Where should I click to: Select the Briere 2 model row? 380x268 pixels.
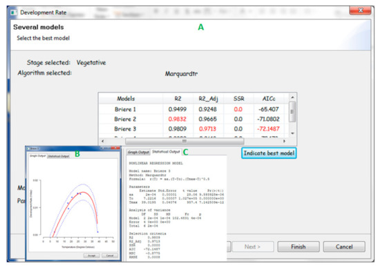click(194, 119)
